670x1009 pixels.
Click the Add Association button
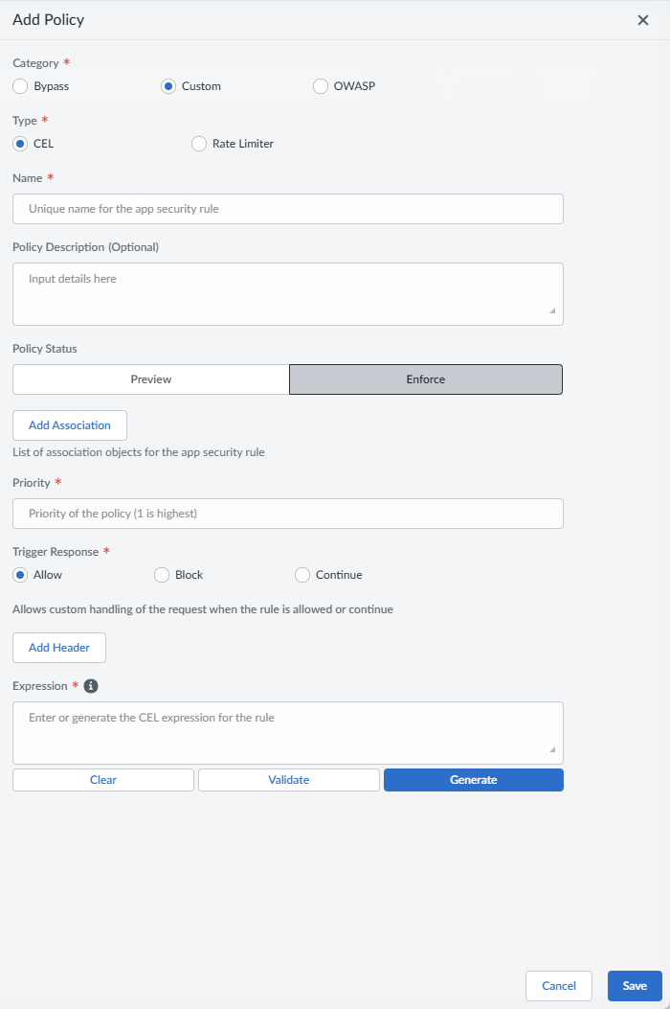pyautogui.click(x=70, y=425)
